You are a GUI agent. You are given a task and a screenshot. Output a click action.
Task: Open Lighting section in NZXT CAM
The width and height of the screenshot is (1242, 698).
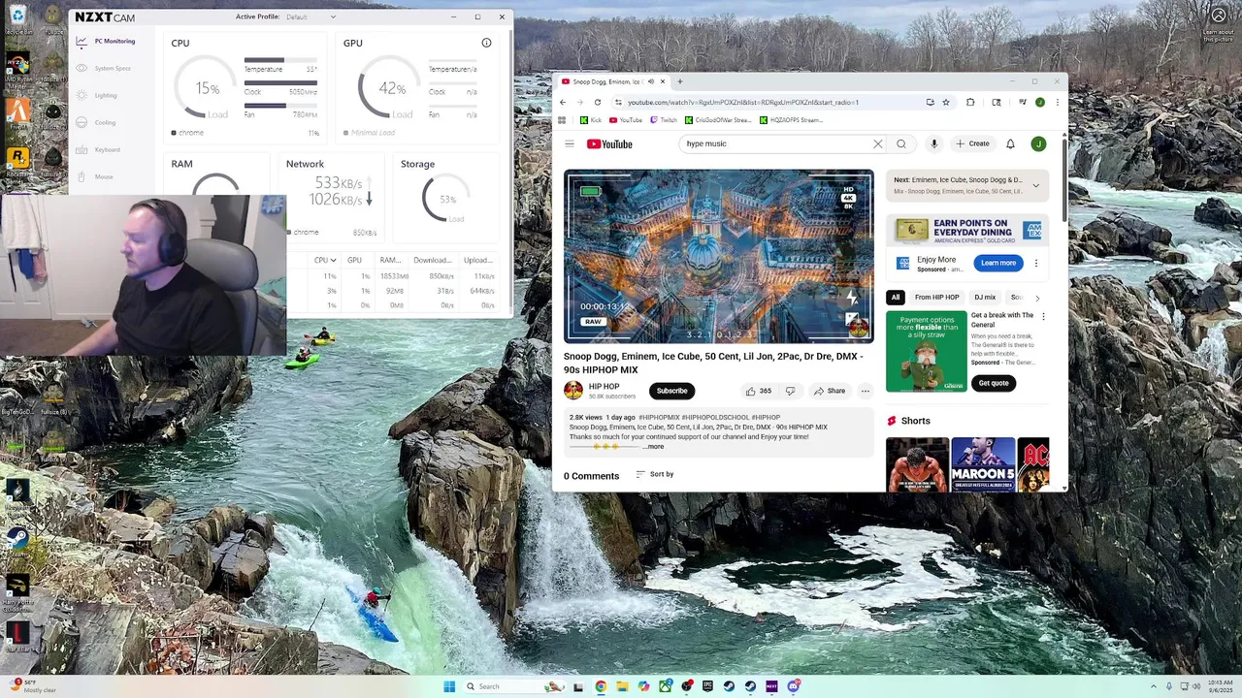pyautogui.click(x=97, y=95)
